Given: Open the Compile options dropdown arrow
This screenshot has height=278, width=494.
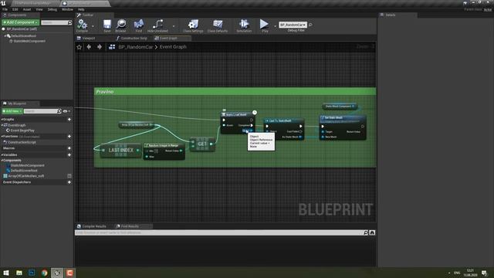Looking at the screenshot, I should (93, 26).
